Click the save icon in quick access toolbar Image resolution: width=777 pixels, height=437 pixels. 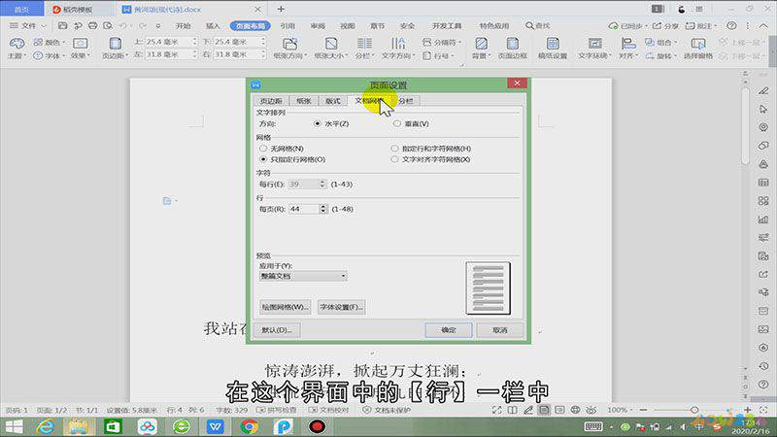tap(62, 25)
